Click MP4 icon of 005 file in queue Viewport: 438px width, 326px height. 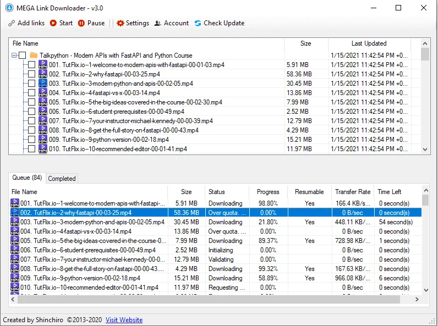15,240
